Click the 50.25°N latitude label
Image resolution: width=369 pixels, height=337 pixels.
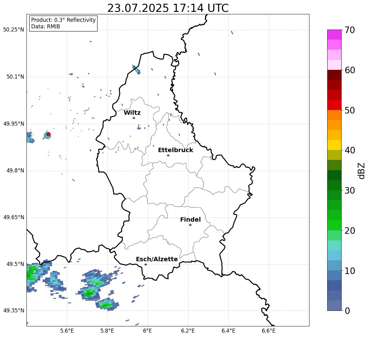(14, 30)
